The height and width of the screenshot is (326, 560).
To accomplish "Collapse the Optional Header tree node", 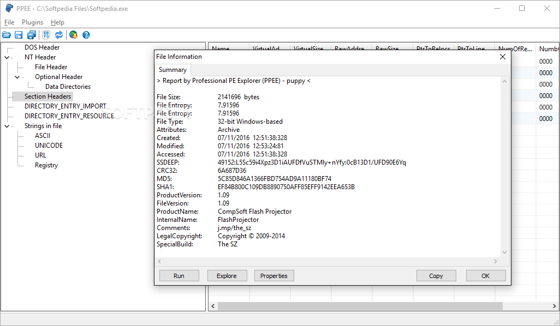I will [17, 77].
